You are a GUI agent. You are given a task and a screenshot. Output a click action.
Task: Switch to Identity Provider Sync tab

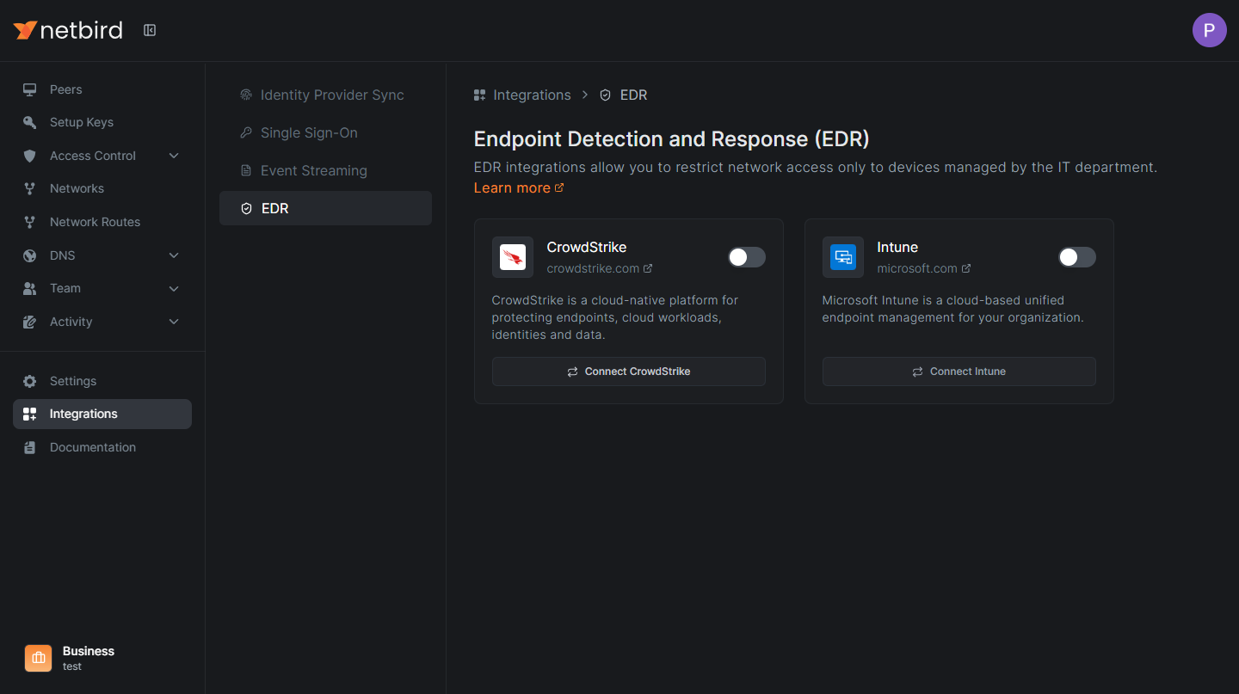[x=331, y=95]
